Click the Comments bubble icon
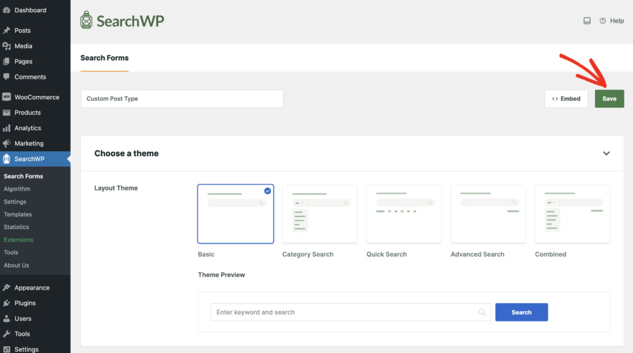 pos(7,77)
